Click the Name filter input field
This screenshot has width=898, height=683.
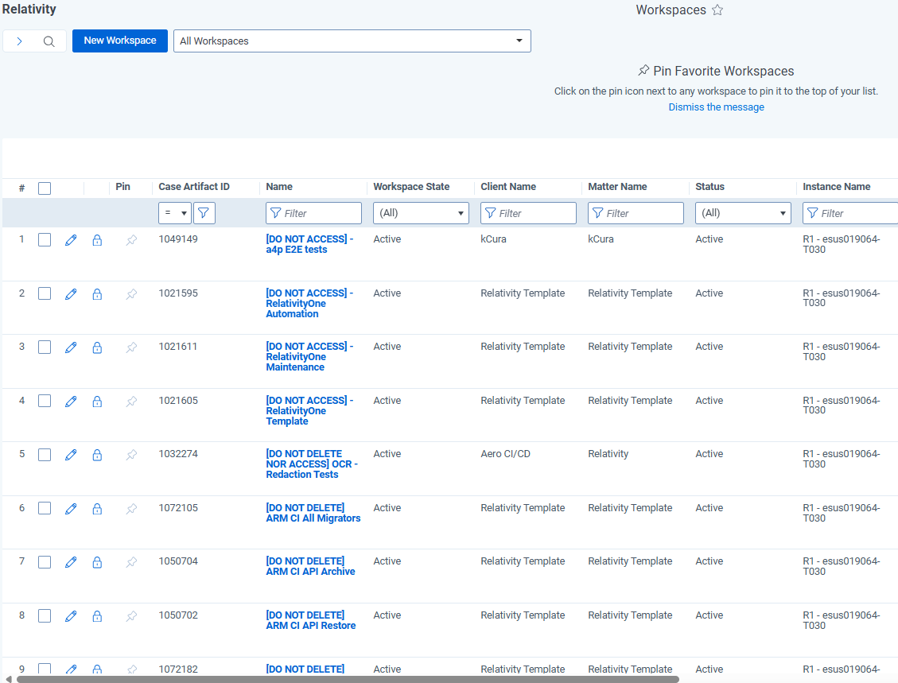coord(314,213)
